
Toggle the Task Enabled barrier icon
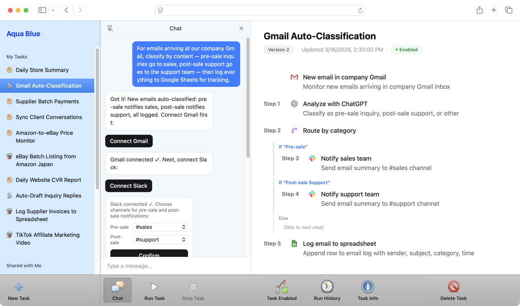pyautogui.click(x=282, y=287)
